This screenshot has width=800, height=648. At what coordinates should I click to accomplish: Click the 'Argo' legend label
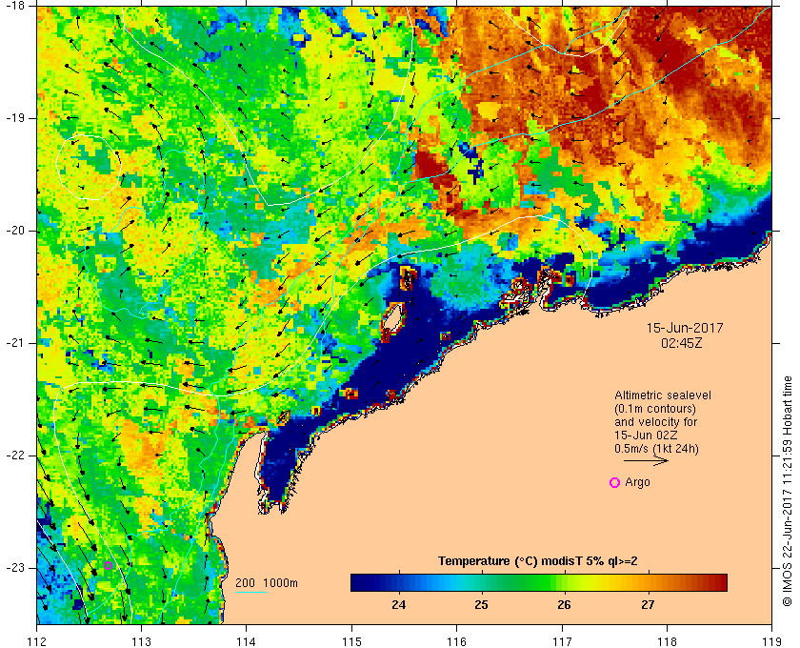[x=637, y=482]
